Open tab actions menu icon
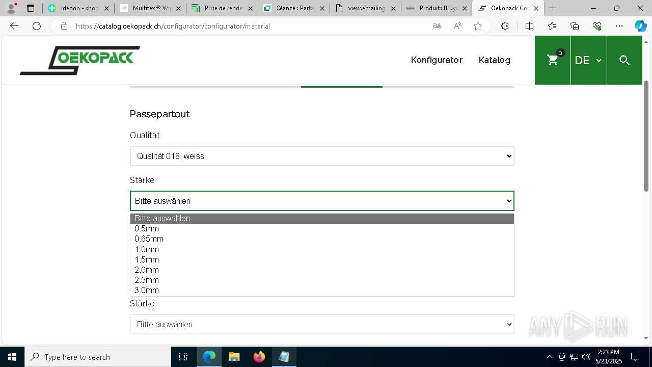The width and height of the screenshot is (652, 367). tap(31, 8)
